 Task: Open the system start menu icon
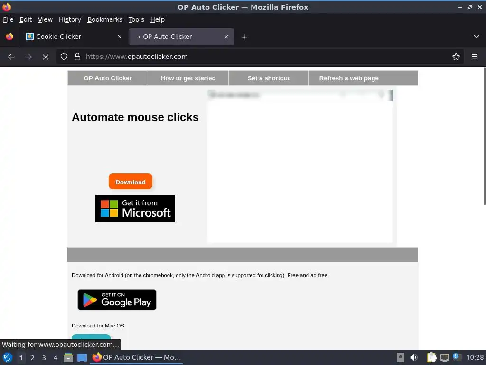tap(8, 357)
